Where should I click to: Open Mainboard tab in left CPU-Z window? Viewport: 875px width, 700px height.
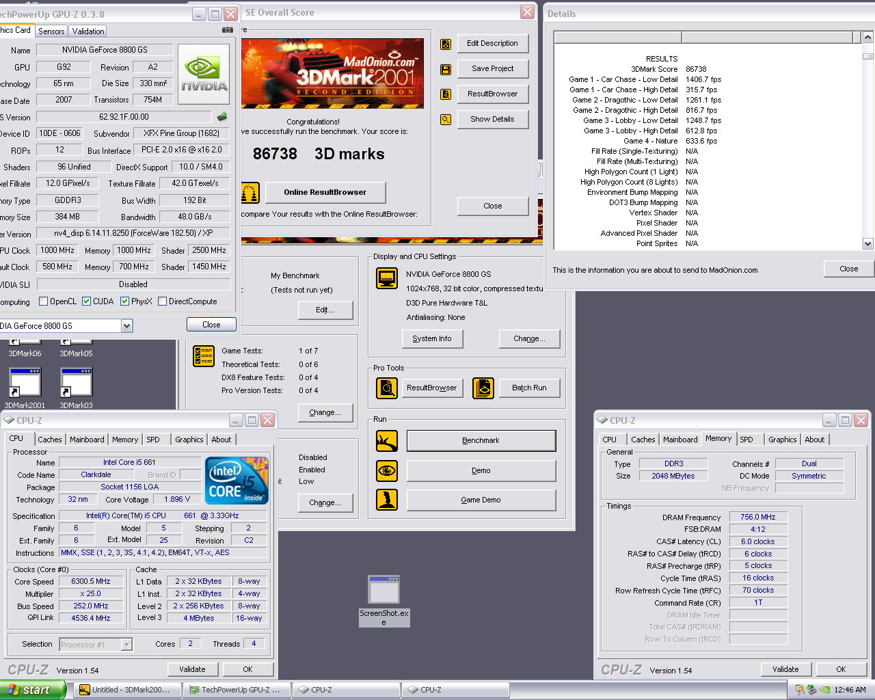click(x=87, y=440)
